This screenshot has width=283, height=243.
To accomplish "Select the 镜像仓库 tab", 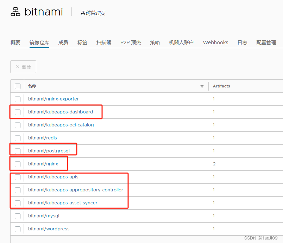I will coord(39,42).
